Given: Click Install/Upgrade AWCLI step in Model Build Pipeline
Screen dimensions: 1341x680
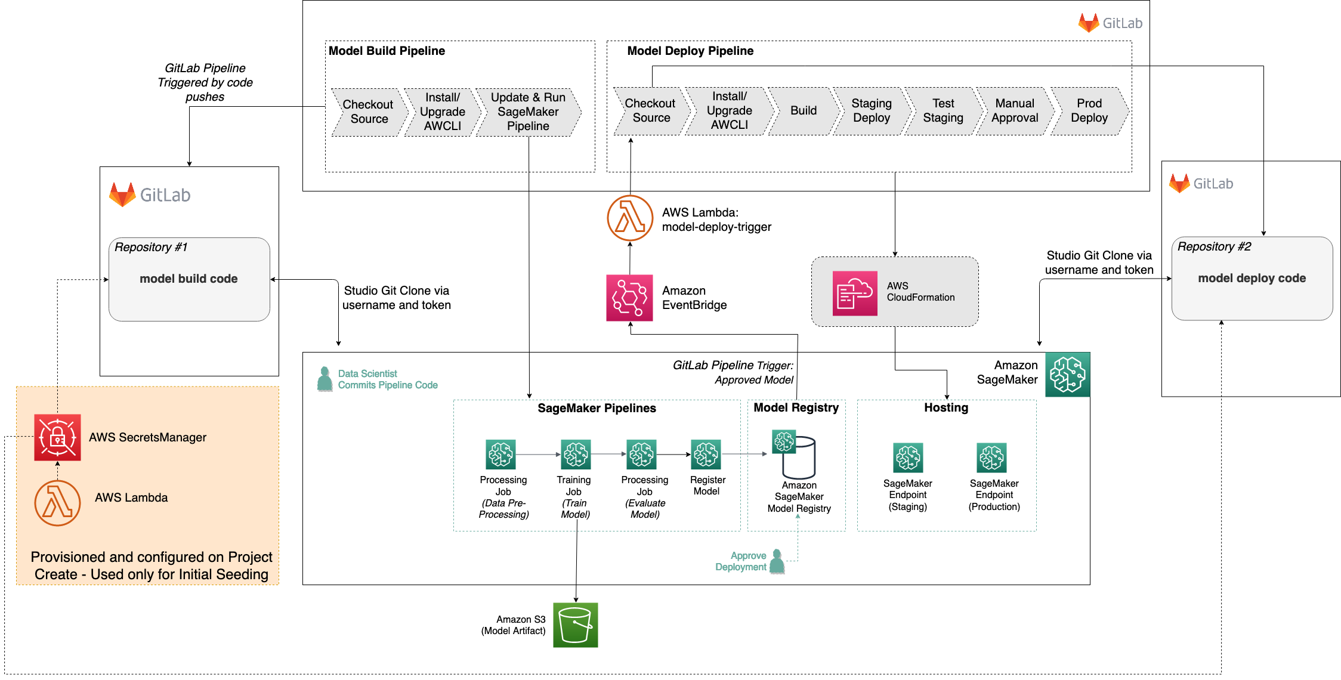Looking at the screenshot, I should coord(442,112).
